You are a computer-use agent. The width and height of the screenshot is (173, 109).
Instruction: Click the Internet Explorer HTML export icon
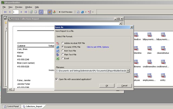pyautogui.click(x=82, y=12)
